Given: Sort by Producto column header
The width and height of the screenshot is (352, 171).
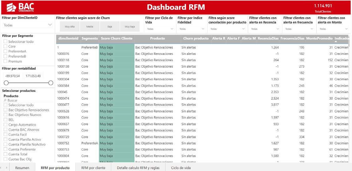Looking at the screenshot, I should coord(157,39).
